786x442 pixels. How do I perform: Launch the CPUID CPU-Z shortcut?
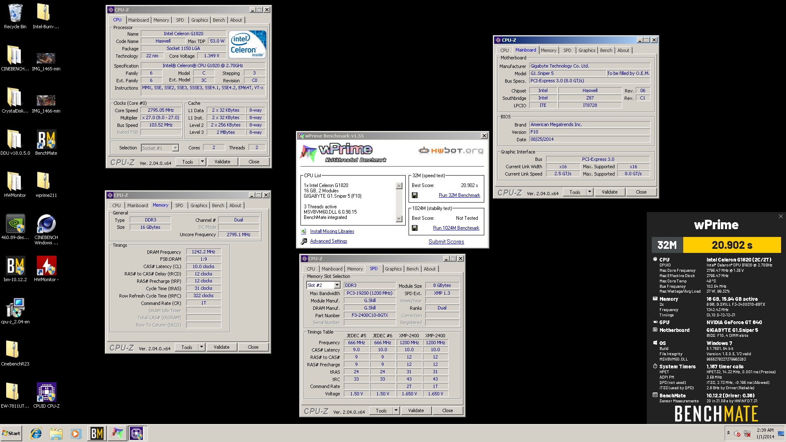(46, 396)
